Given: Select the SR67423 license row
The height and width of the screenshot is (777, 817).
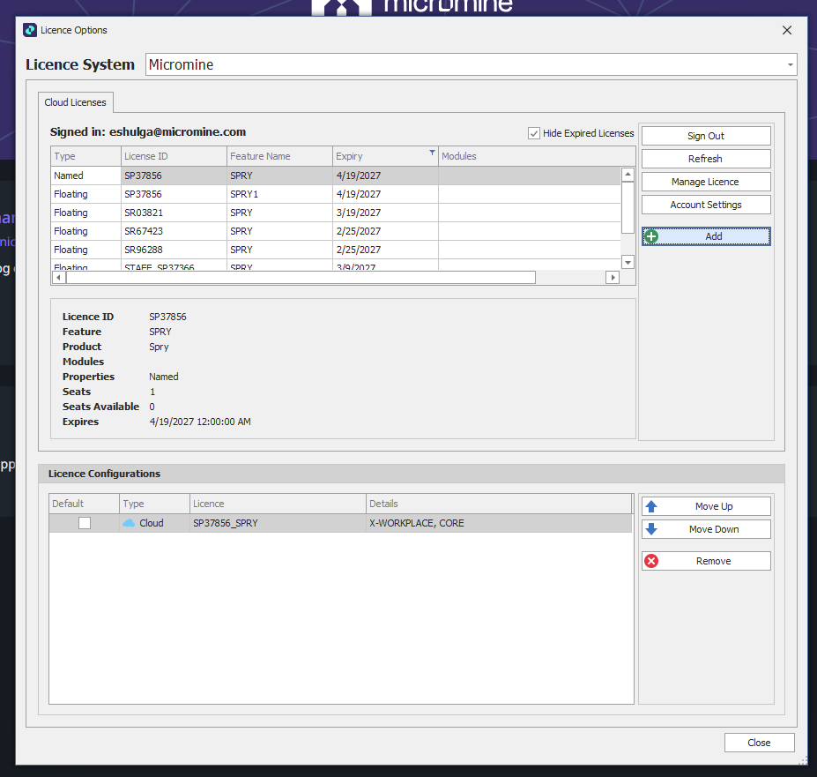Looking at the screenshot, I should click(336, 231).
